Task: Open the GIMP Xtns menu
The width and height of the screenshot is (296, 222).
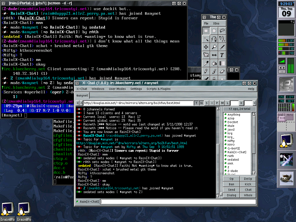Action: pos(216,23)
